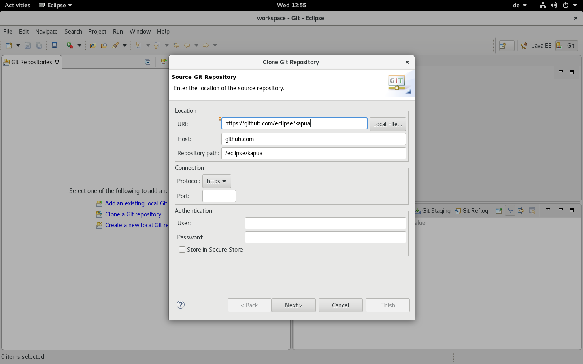Open the Local File browser

pos(387,124)
